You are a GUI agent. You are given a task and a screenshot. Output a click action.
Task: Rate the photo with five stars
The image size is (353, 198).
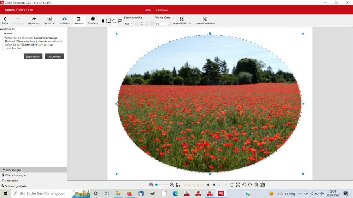pyautogui.click(x=202, y=185)
